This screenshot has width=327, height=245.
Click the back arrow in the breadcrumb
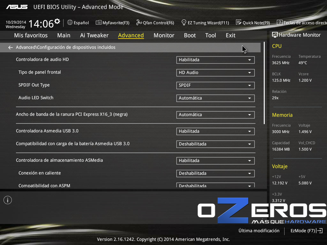[11, 48]
